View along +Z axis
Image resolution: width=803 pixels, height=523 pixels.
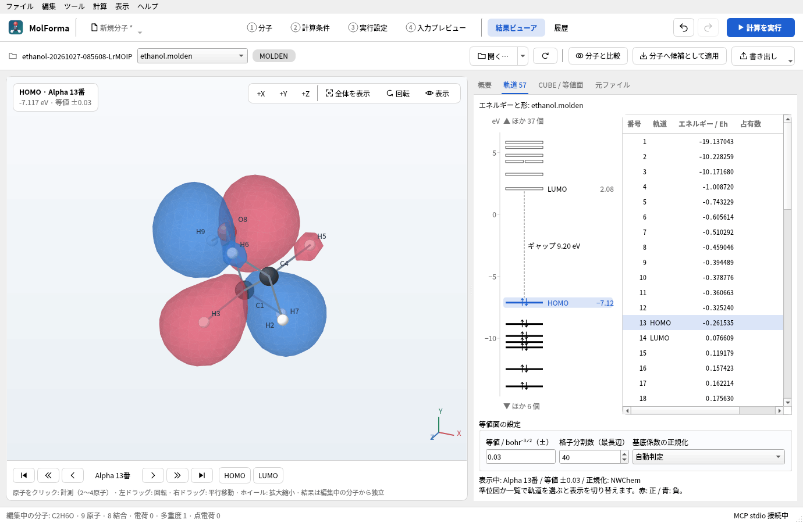point(305,94)
